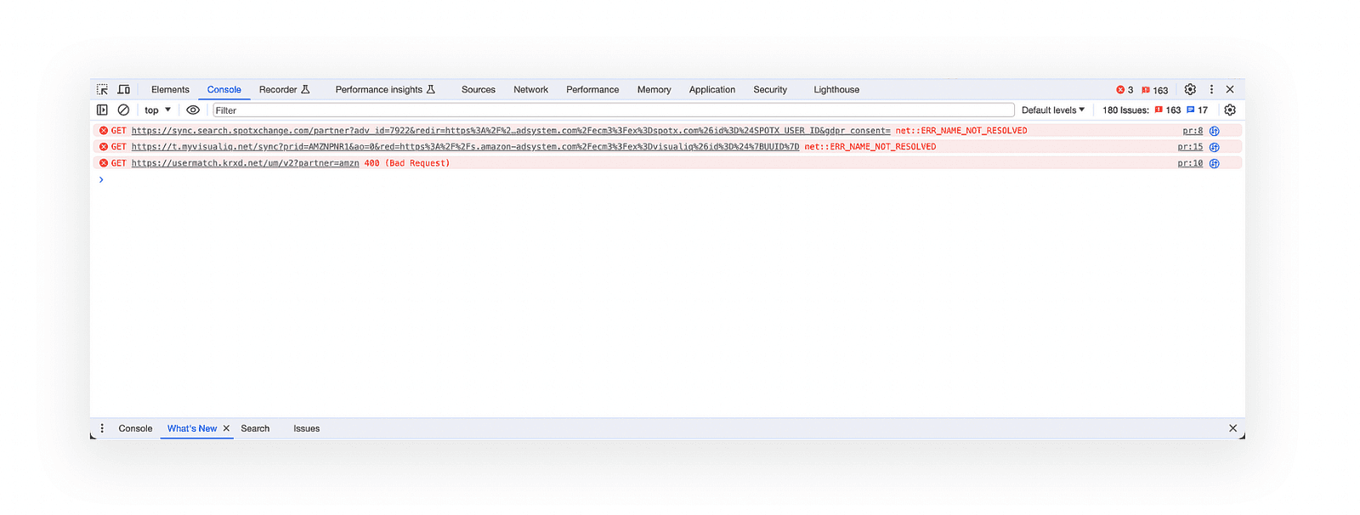Click the ERR_NAME_NOT_RESOLVED text on the spotxchange row
The height and width of the screenshot is (515, 1360).
click(x=961, y=131)
